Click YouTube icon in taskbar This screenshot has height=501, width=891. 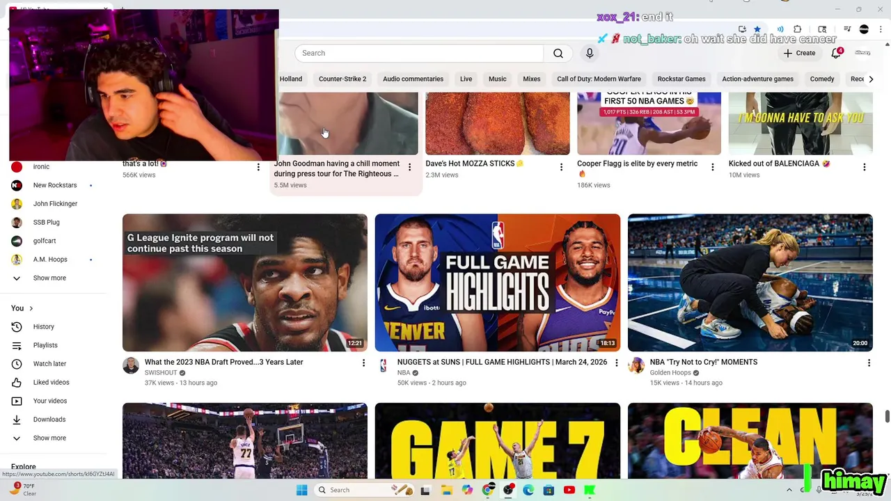(569, 490)
